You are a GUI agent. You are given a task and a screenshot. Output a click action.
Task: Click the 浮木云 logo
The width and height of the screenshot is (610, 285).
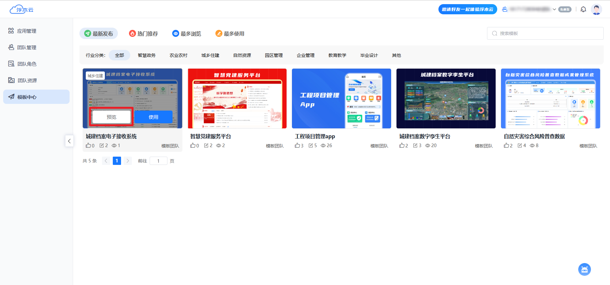point(22,10)
